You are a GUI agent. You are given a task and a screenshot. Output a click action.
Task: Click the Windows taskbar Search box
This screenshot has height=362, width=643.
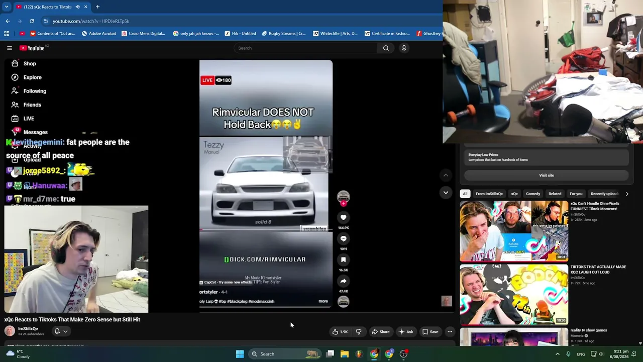[x=285, y=354]
